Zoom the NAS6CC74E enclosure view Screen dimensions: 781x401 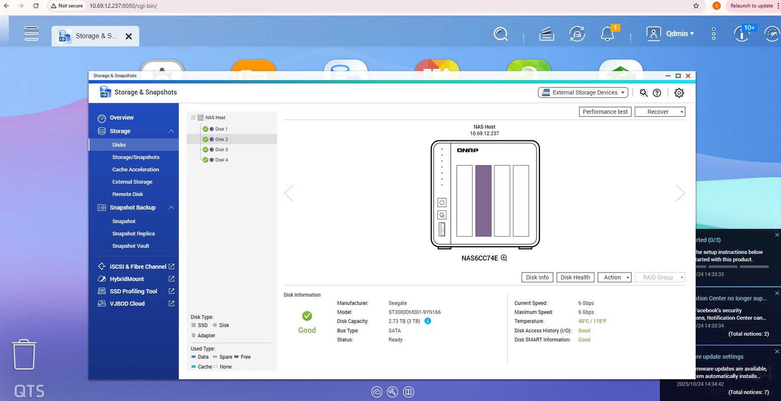coord(504,258)
